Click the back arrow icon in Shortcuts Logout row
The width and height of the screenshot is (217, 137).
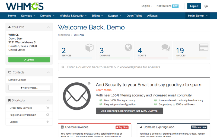(48, 122)
